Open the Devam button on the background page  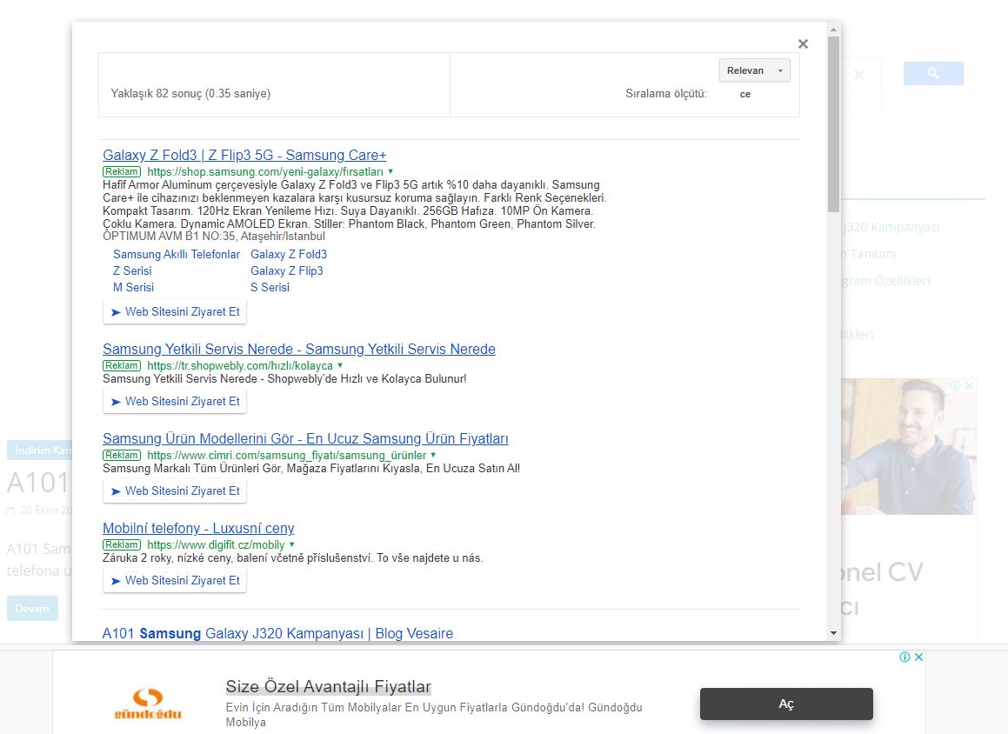pyautogui.click(x=32, y=608)
